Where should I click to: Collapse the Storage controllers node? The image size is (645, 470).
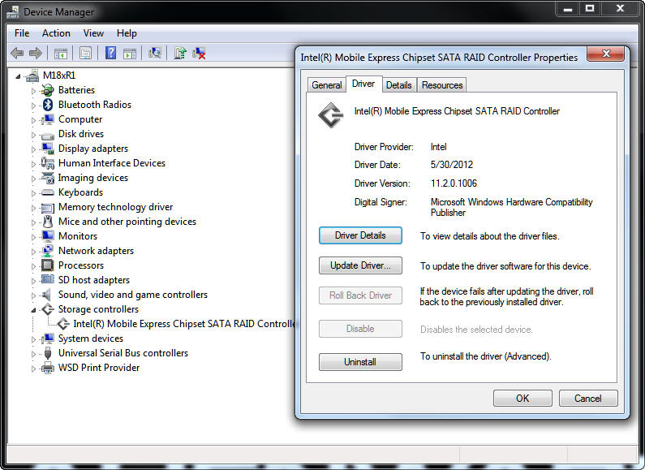point(33,310)
